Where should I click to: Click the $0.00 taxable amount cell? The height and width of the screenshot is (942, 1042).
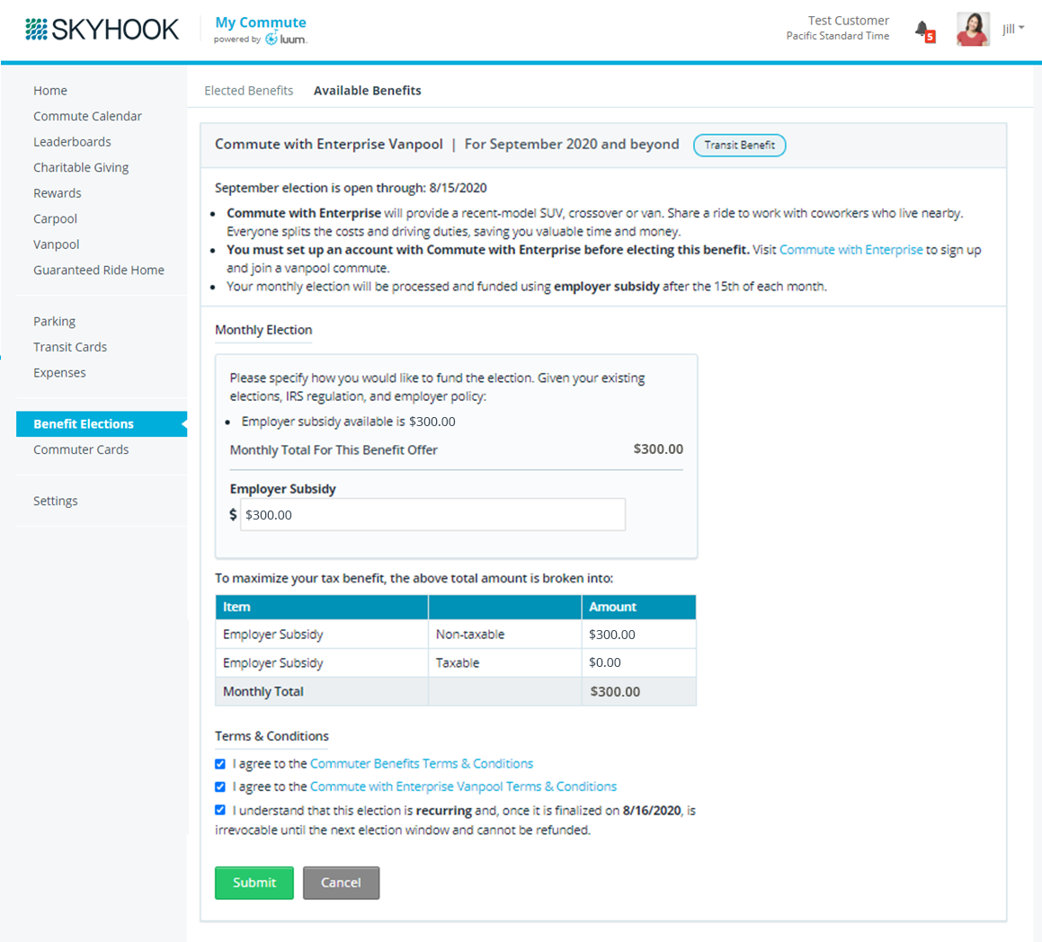(638, 663)
